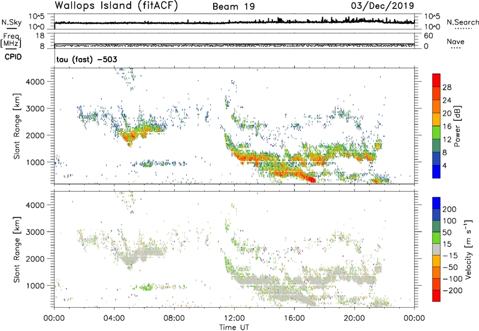The height and width of the screenshot is (331, 479).
Task: Click the "4" Power colorbar label
Action: pyautogui.click(x=444, y=166)
